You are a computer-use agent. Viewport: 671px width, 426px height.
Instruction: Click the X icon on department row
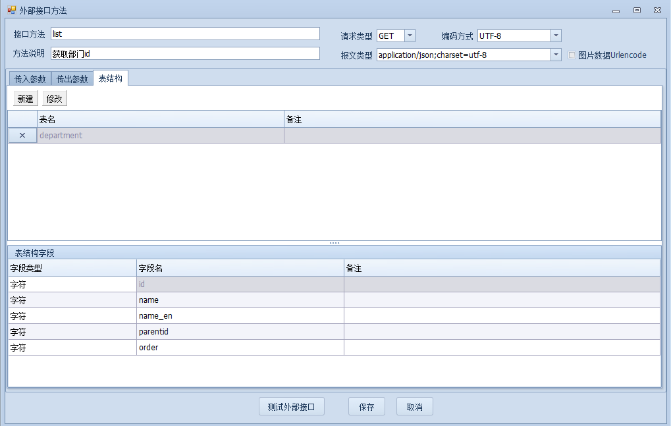(x=22, y=135)
